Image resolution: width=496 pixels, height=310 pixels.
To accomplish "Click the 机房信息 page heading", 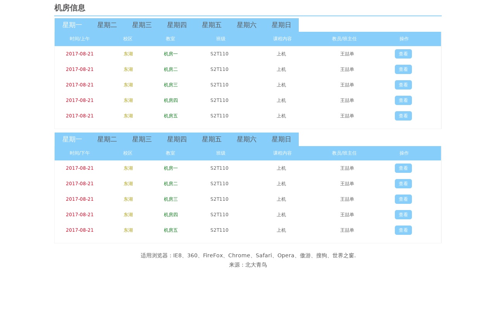I will point(70,8).
